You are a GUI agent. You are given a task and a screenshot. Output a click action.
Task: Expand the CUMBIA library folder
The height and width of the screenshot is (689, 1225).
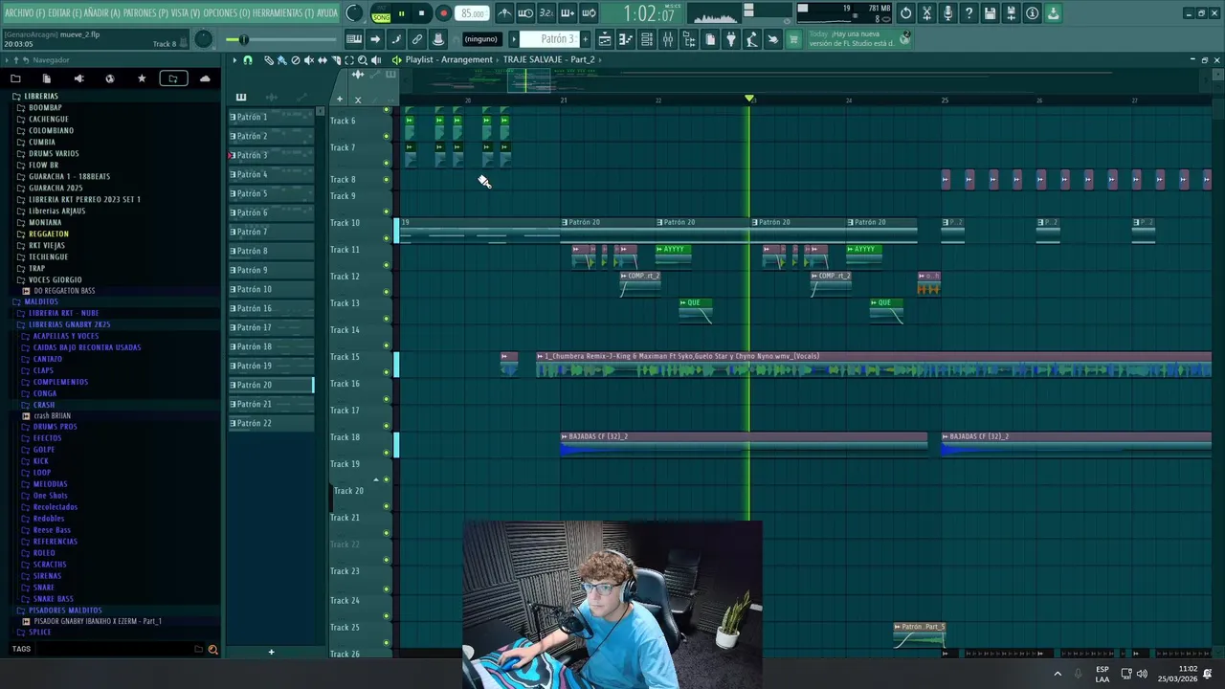[x=42, y=142]
